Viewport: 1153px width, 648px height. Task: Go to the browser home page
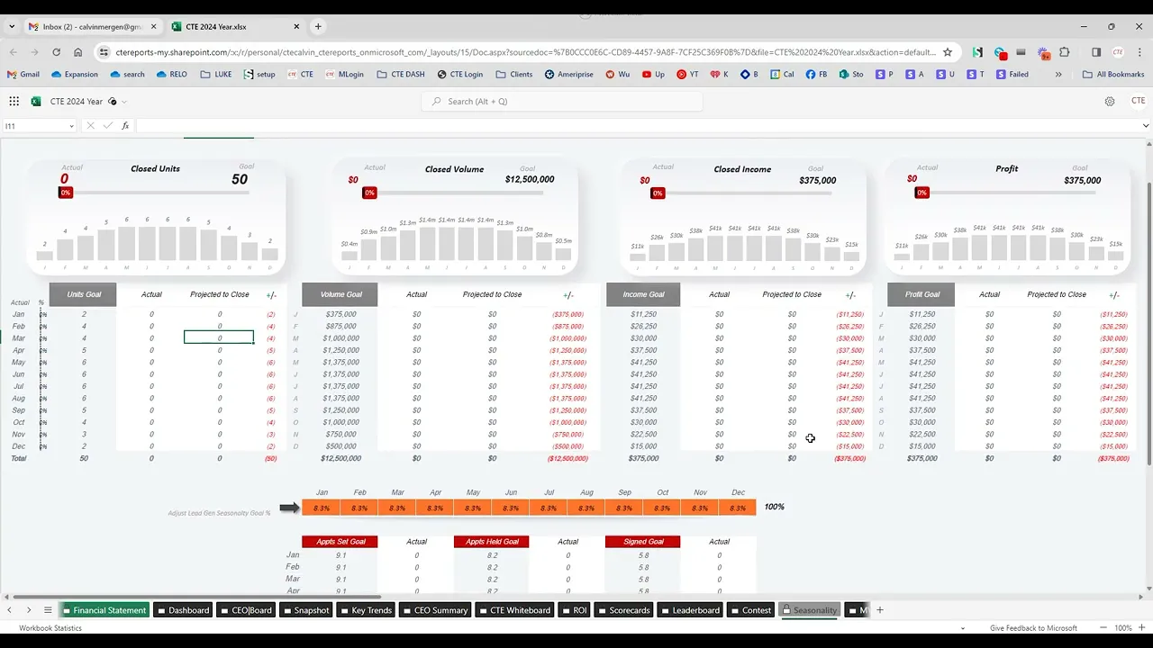(78, 52)
